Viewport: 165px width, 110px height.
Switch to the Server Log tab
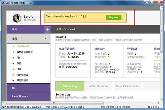pyautogui.click(x=70, y=86)
